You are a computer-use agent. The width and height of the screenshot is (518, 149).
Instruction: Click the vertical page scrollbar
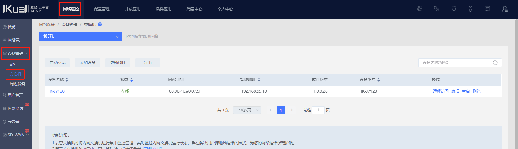click(516, 84)
